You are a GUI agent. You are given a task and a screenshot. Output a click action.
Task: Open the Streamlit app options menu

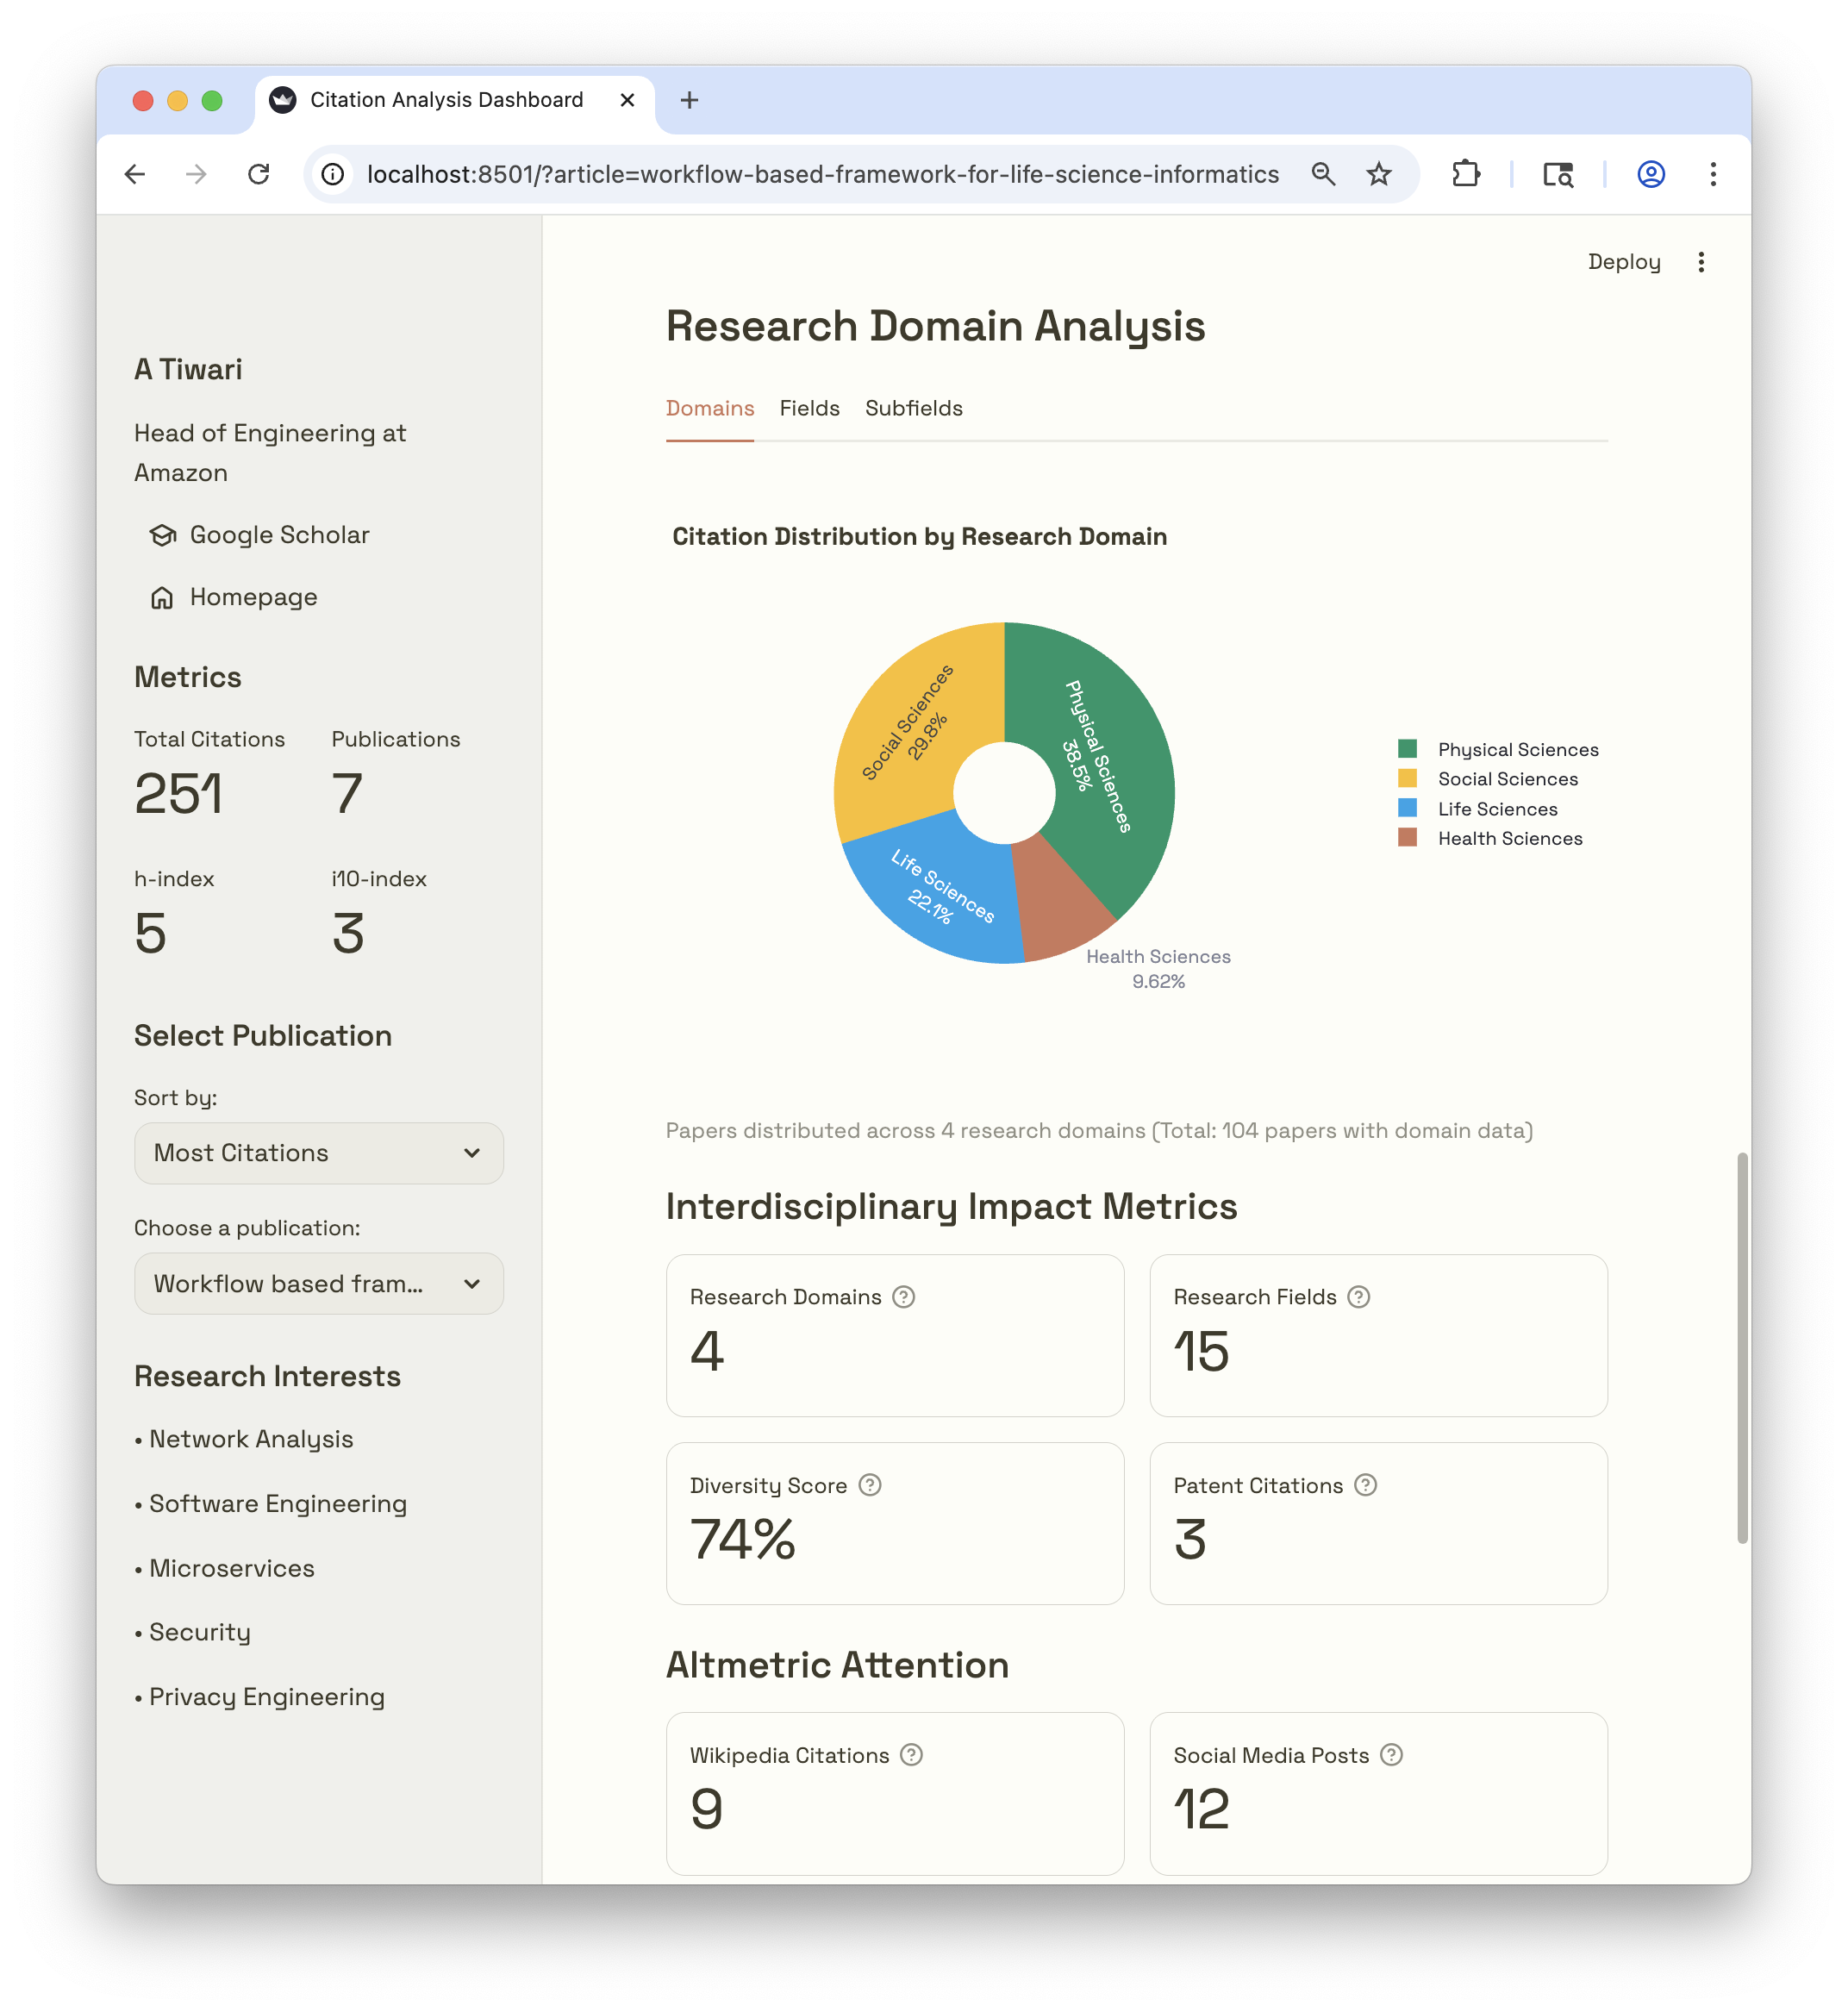point(1701,262)
